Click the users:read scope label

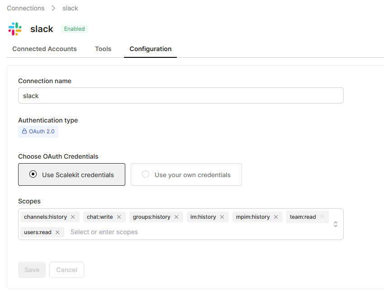pos(38,232)
